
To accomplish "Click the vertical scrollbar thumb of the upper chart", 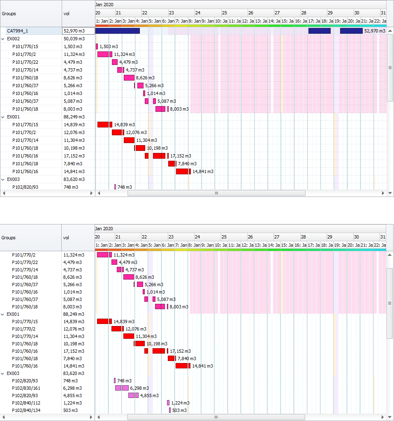I will [x=390, y=67].
